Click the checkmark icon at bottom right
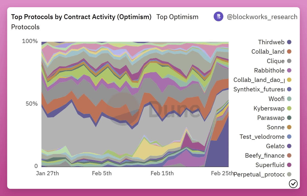Viewport: 307px width, 196px height. (293, 183)
